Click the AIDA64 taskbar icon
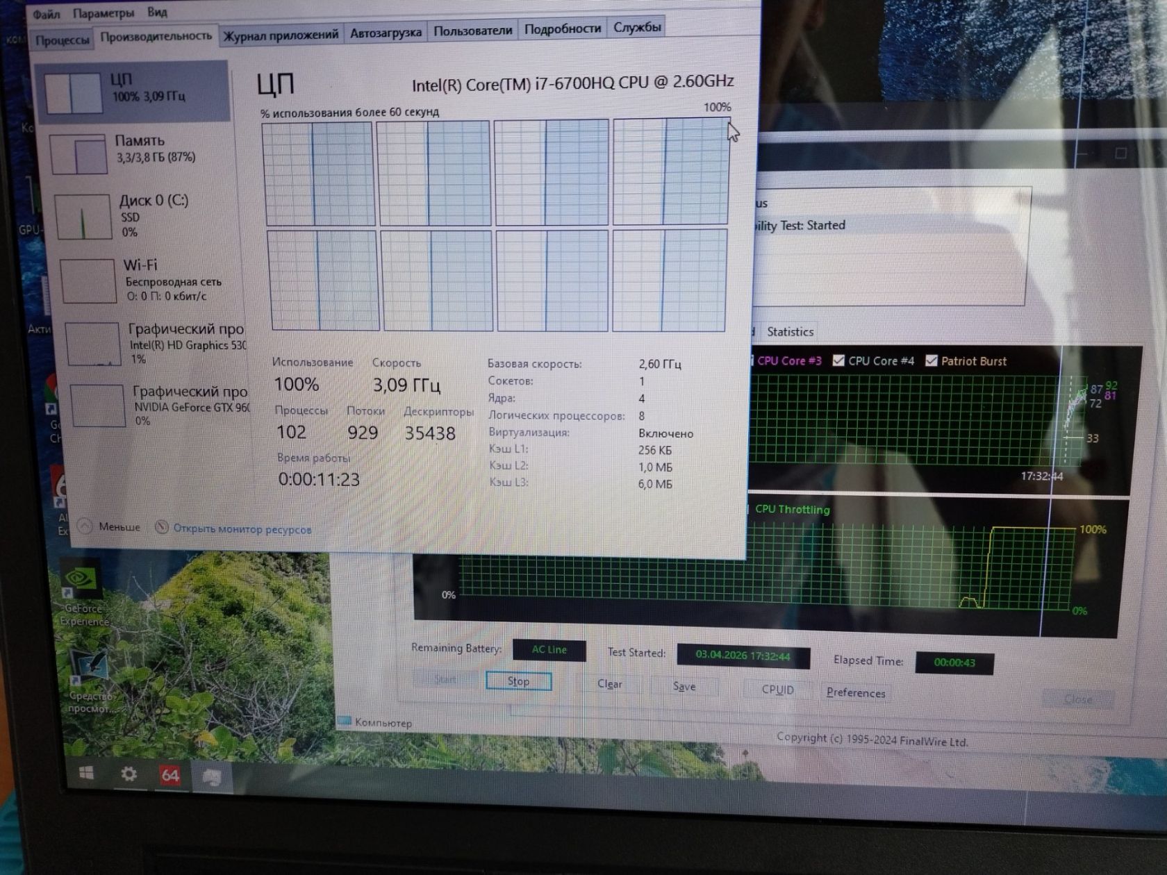This screenshot has height=875, width=1167. pos(170,775)
